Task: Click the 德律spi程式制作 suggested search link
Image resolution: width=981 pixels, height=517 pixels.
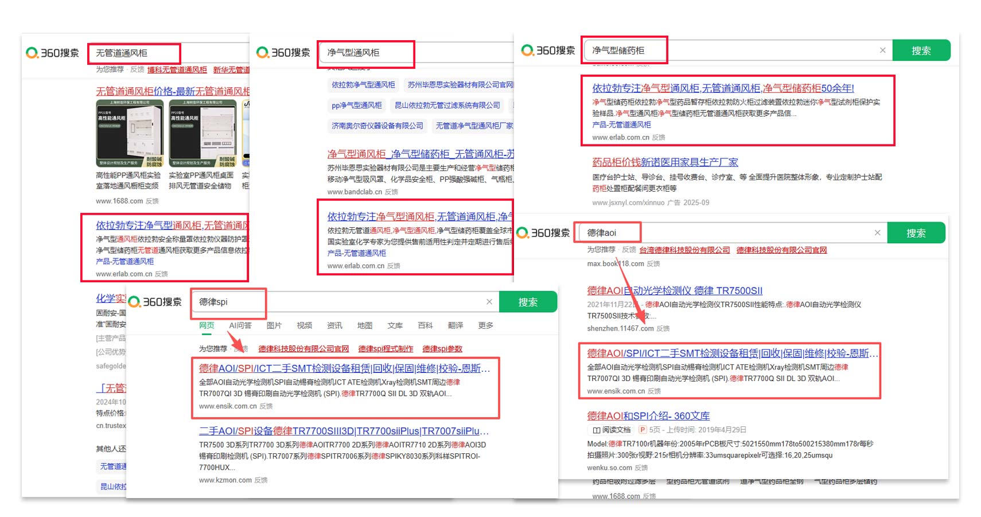Action: [386, 349]
